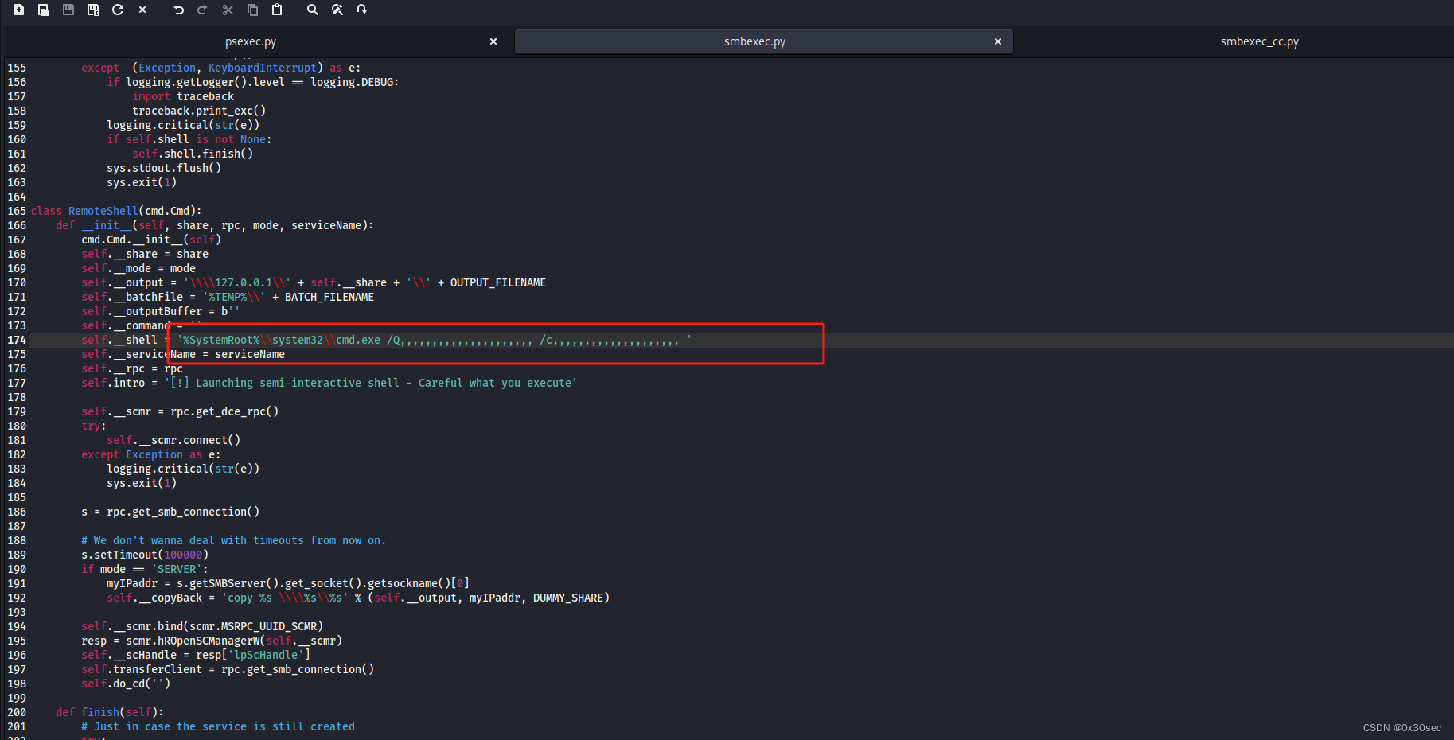The height and width of the screenshot is (740, 1454).
Task: Click 's.setTimeout(100000)' line
Action: (x=145, y=555)
